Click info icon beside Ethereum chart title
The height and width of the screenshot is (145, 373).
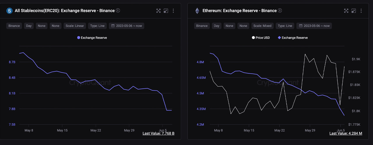280,10
